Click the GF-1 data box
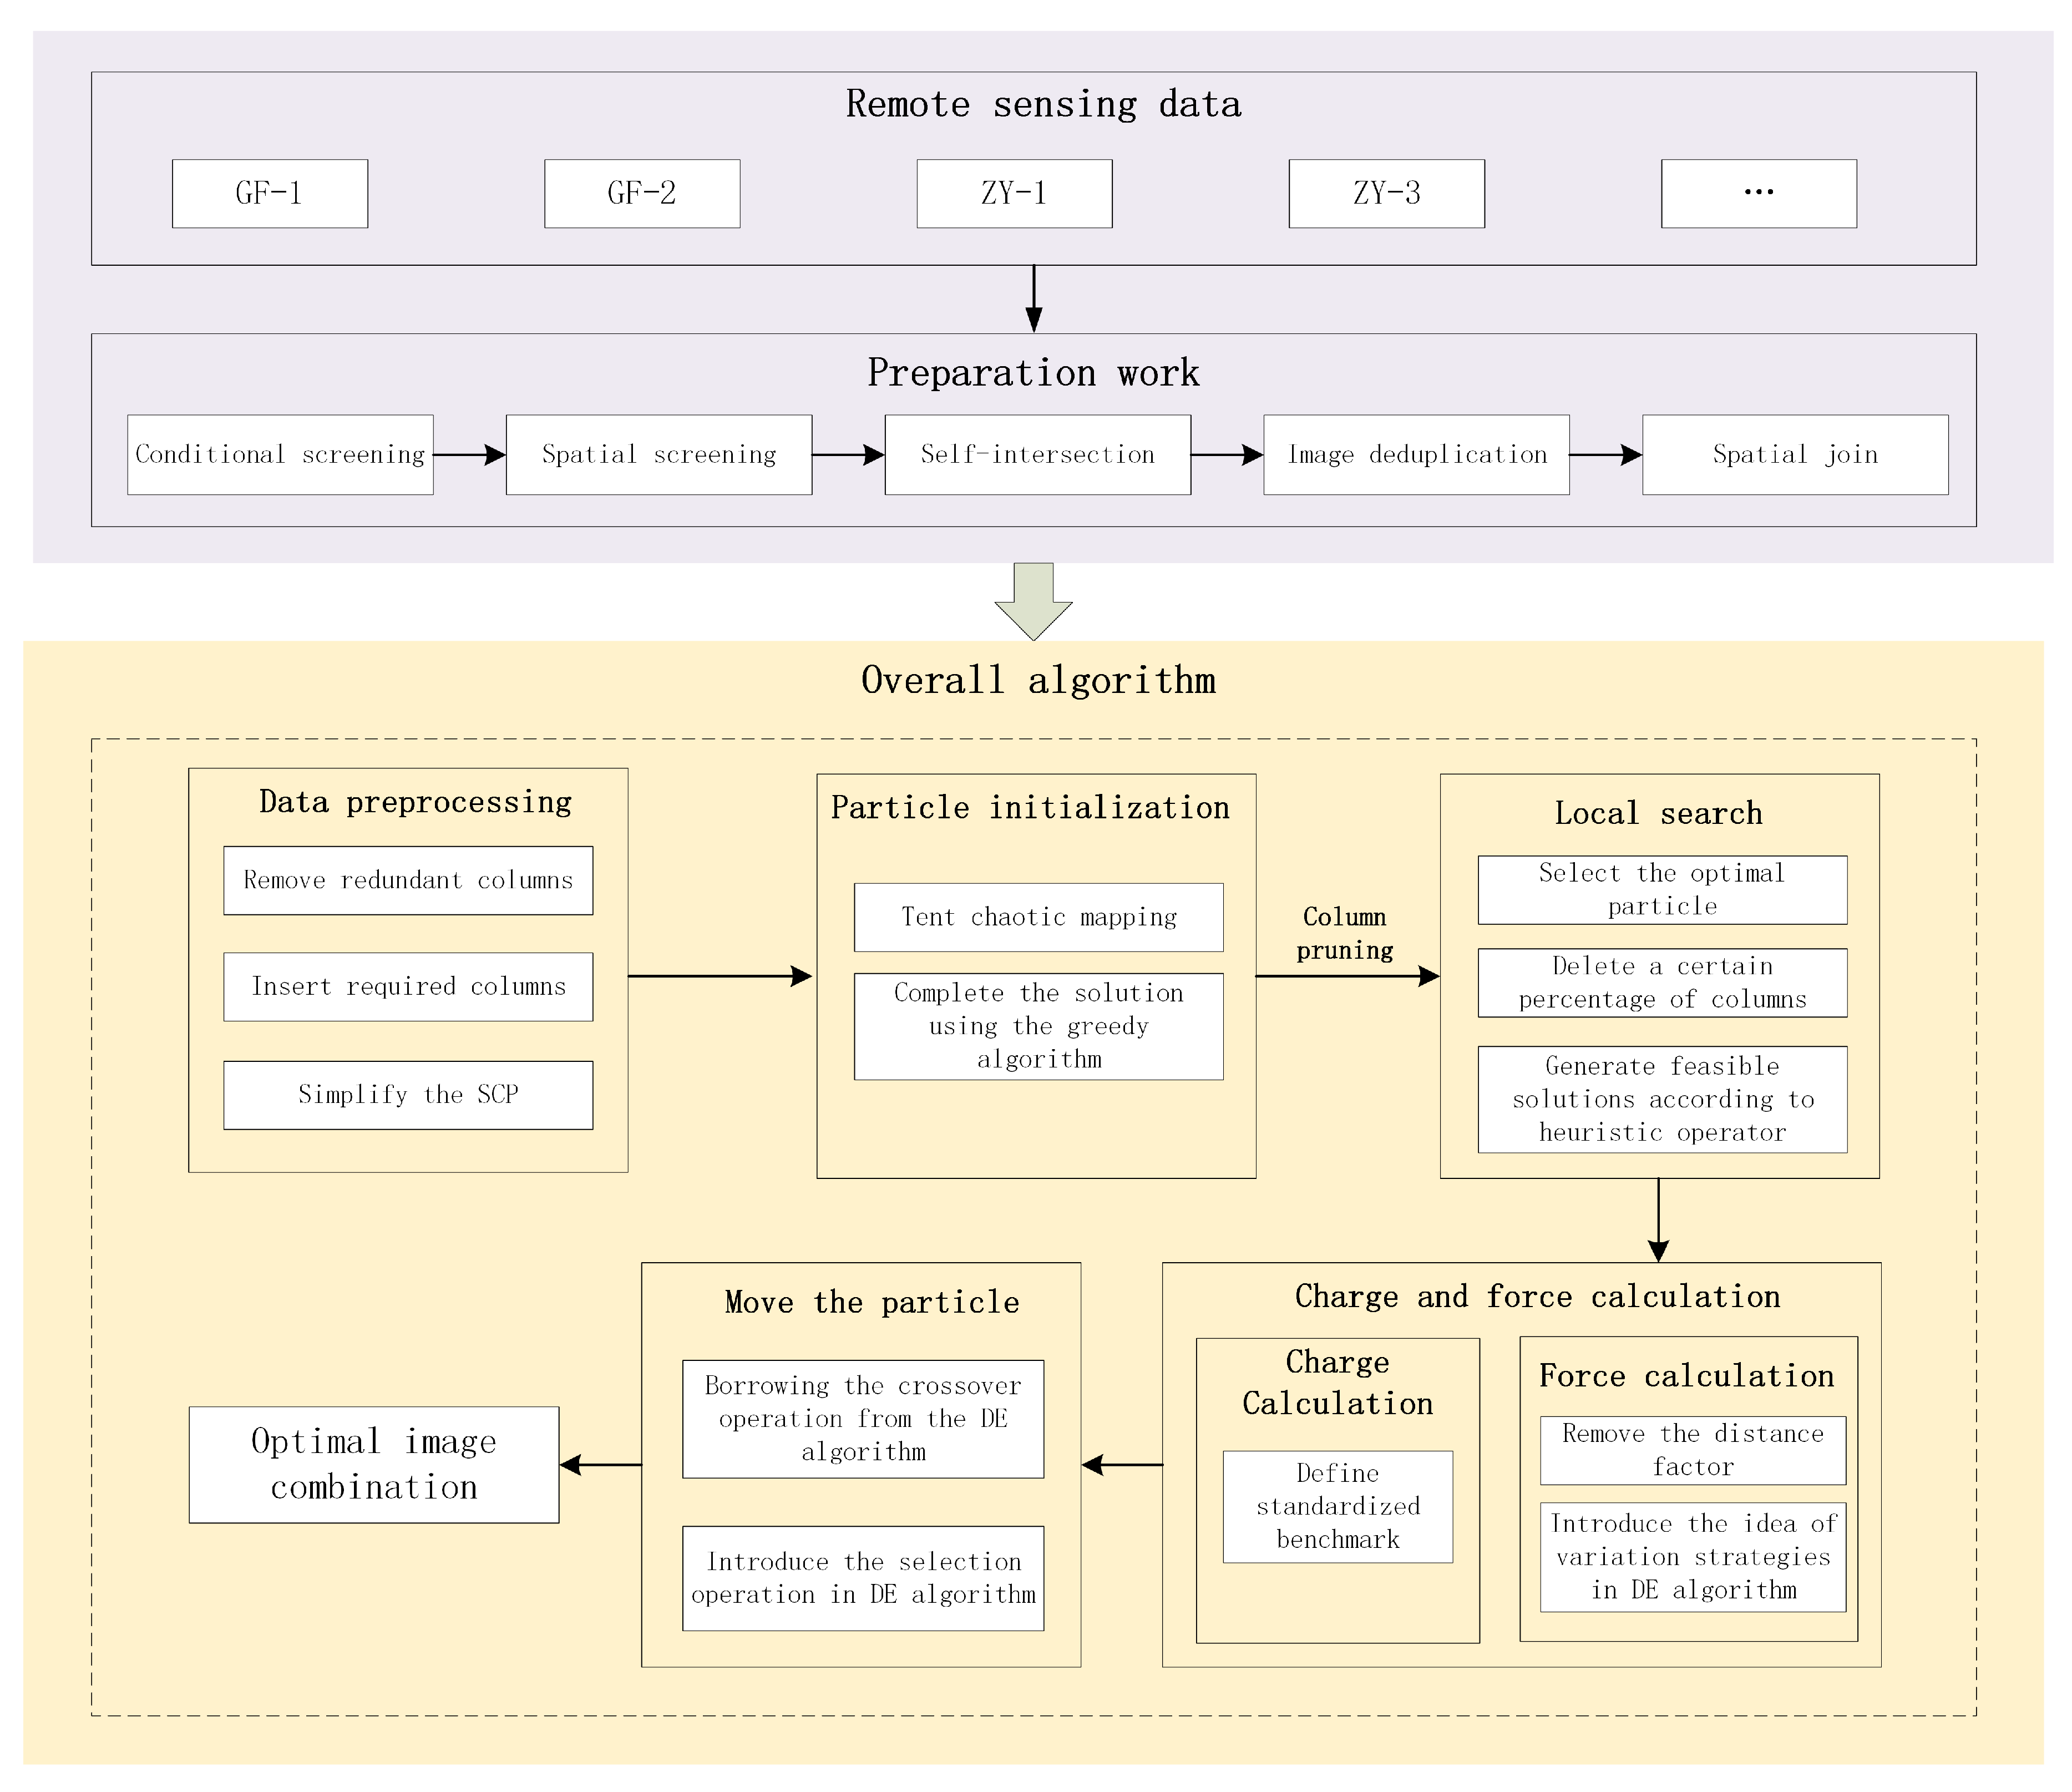The image size is (2072, 1792). pyautogui.click(x=269, y=193)
